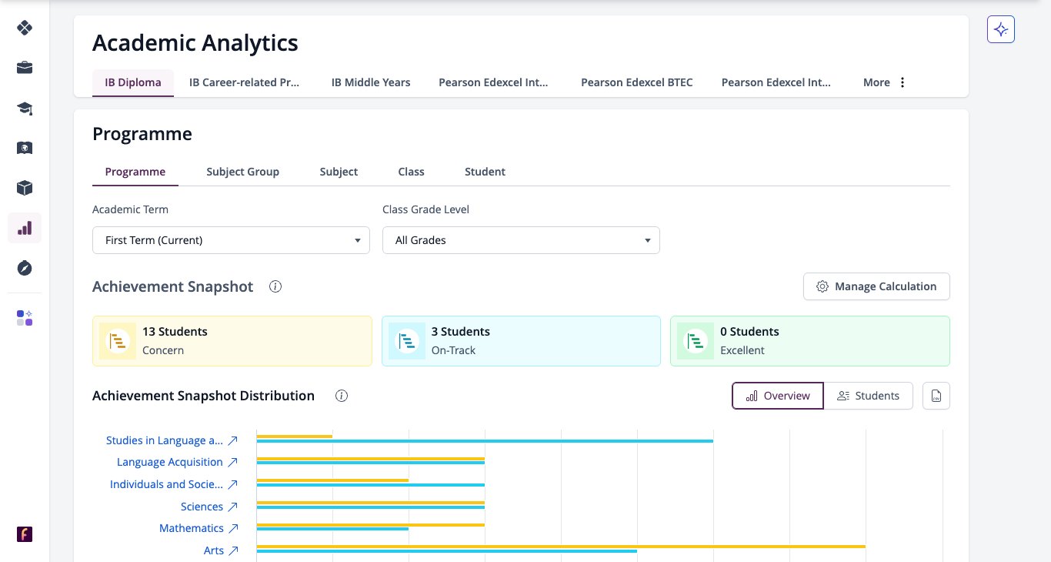Switch to the Subject Group tab

pyautogui.click(x=242, y=172)
